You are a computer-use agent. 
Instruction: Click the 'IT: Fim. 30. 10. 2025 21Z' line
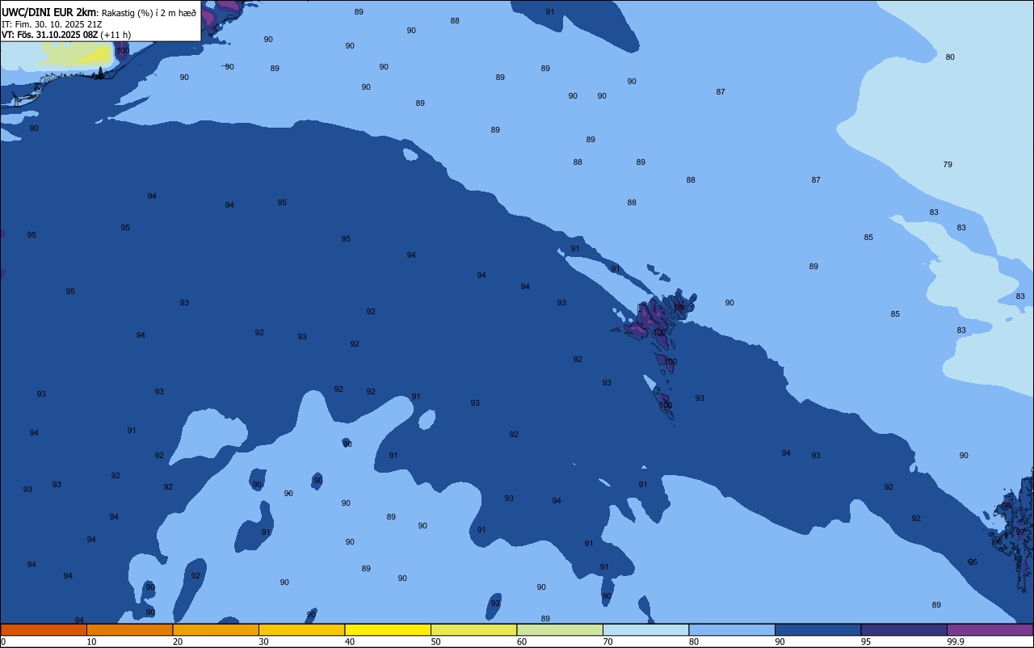(x=52, y=24)
